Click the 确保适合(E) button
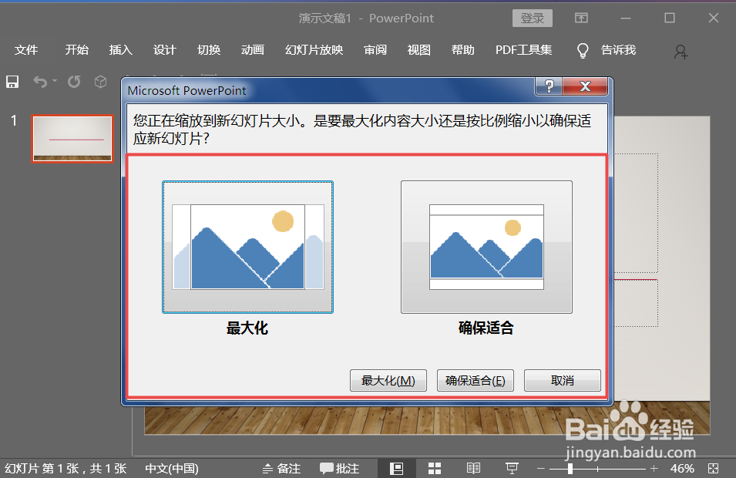The width and height of the screenshot is (736, 478). (475, 380)
